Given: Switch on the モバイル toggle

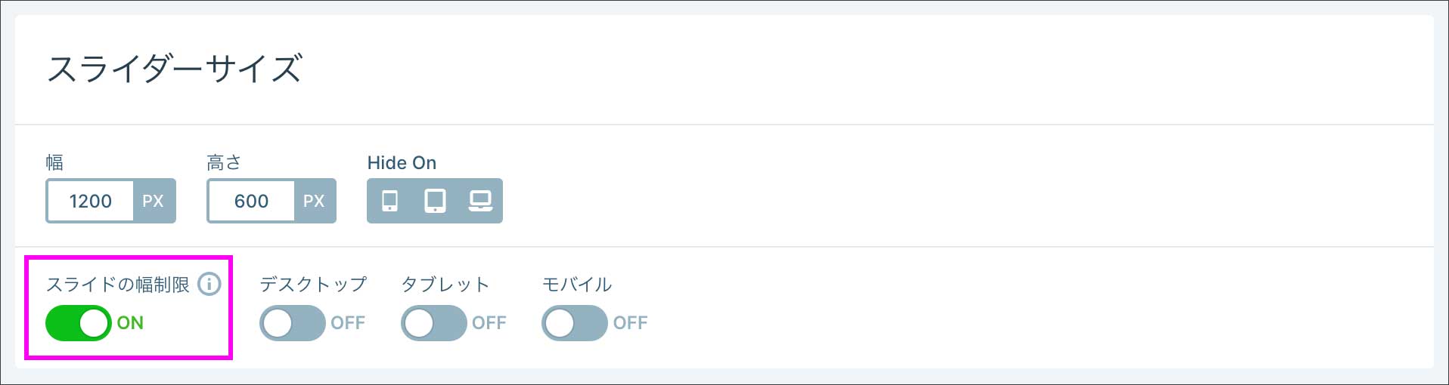Looking at the screenshot, I should (x=574, y=323).
